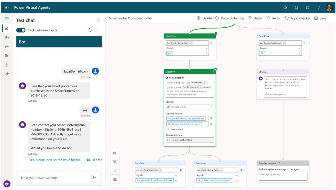
Task: Zoom in on the authoring canvas
Action: (115, 154)
